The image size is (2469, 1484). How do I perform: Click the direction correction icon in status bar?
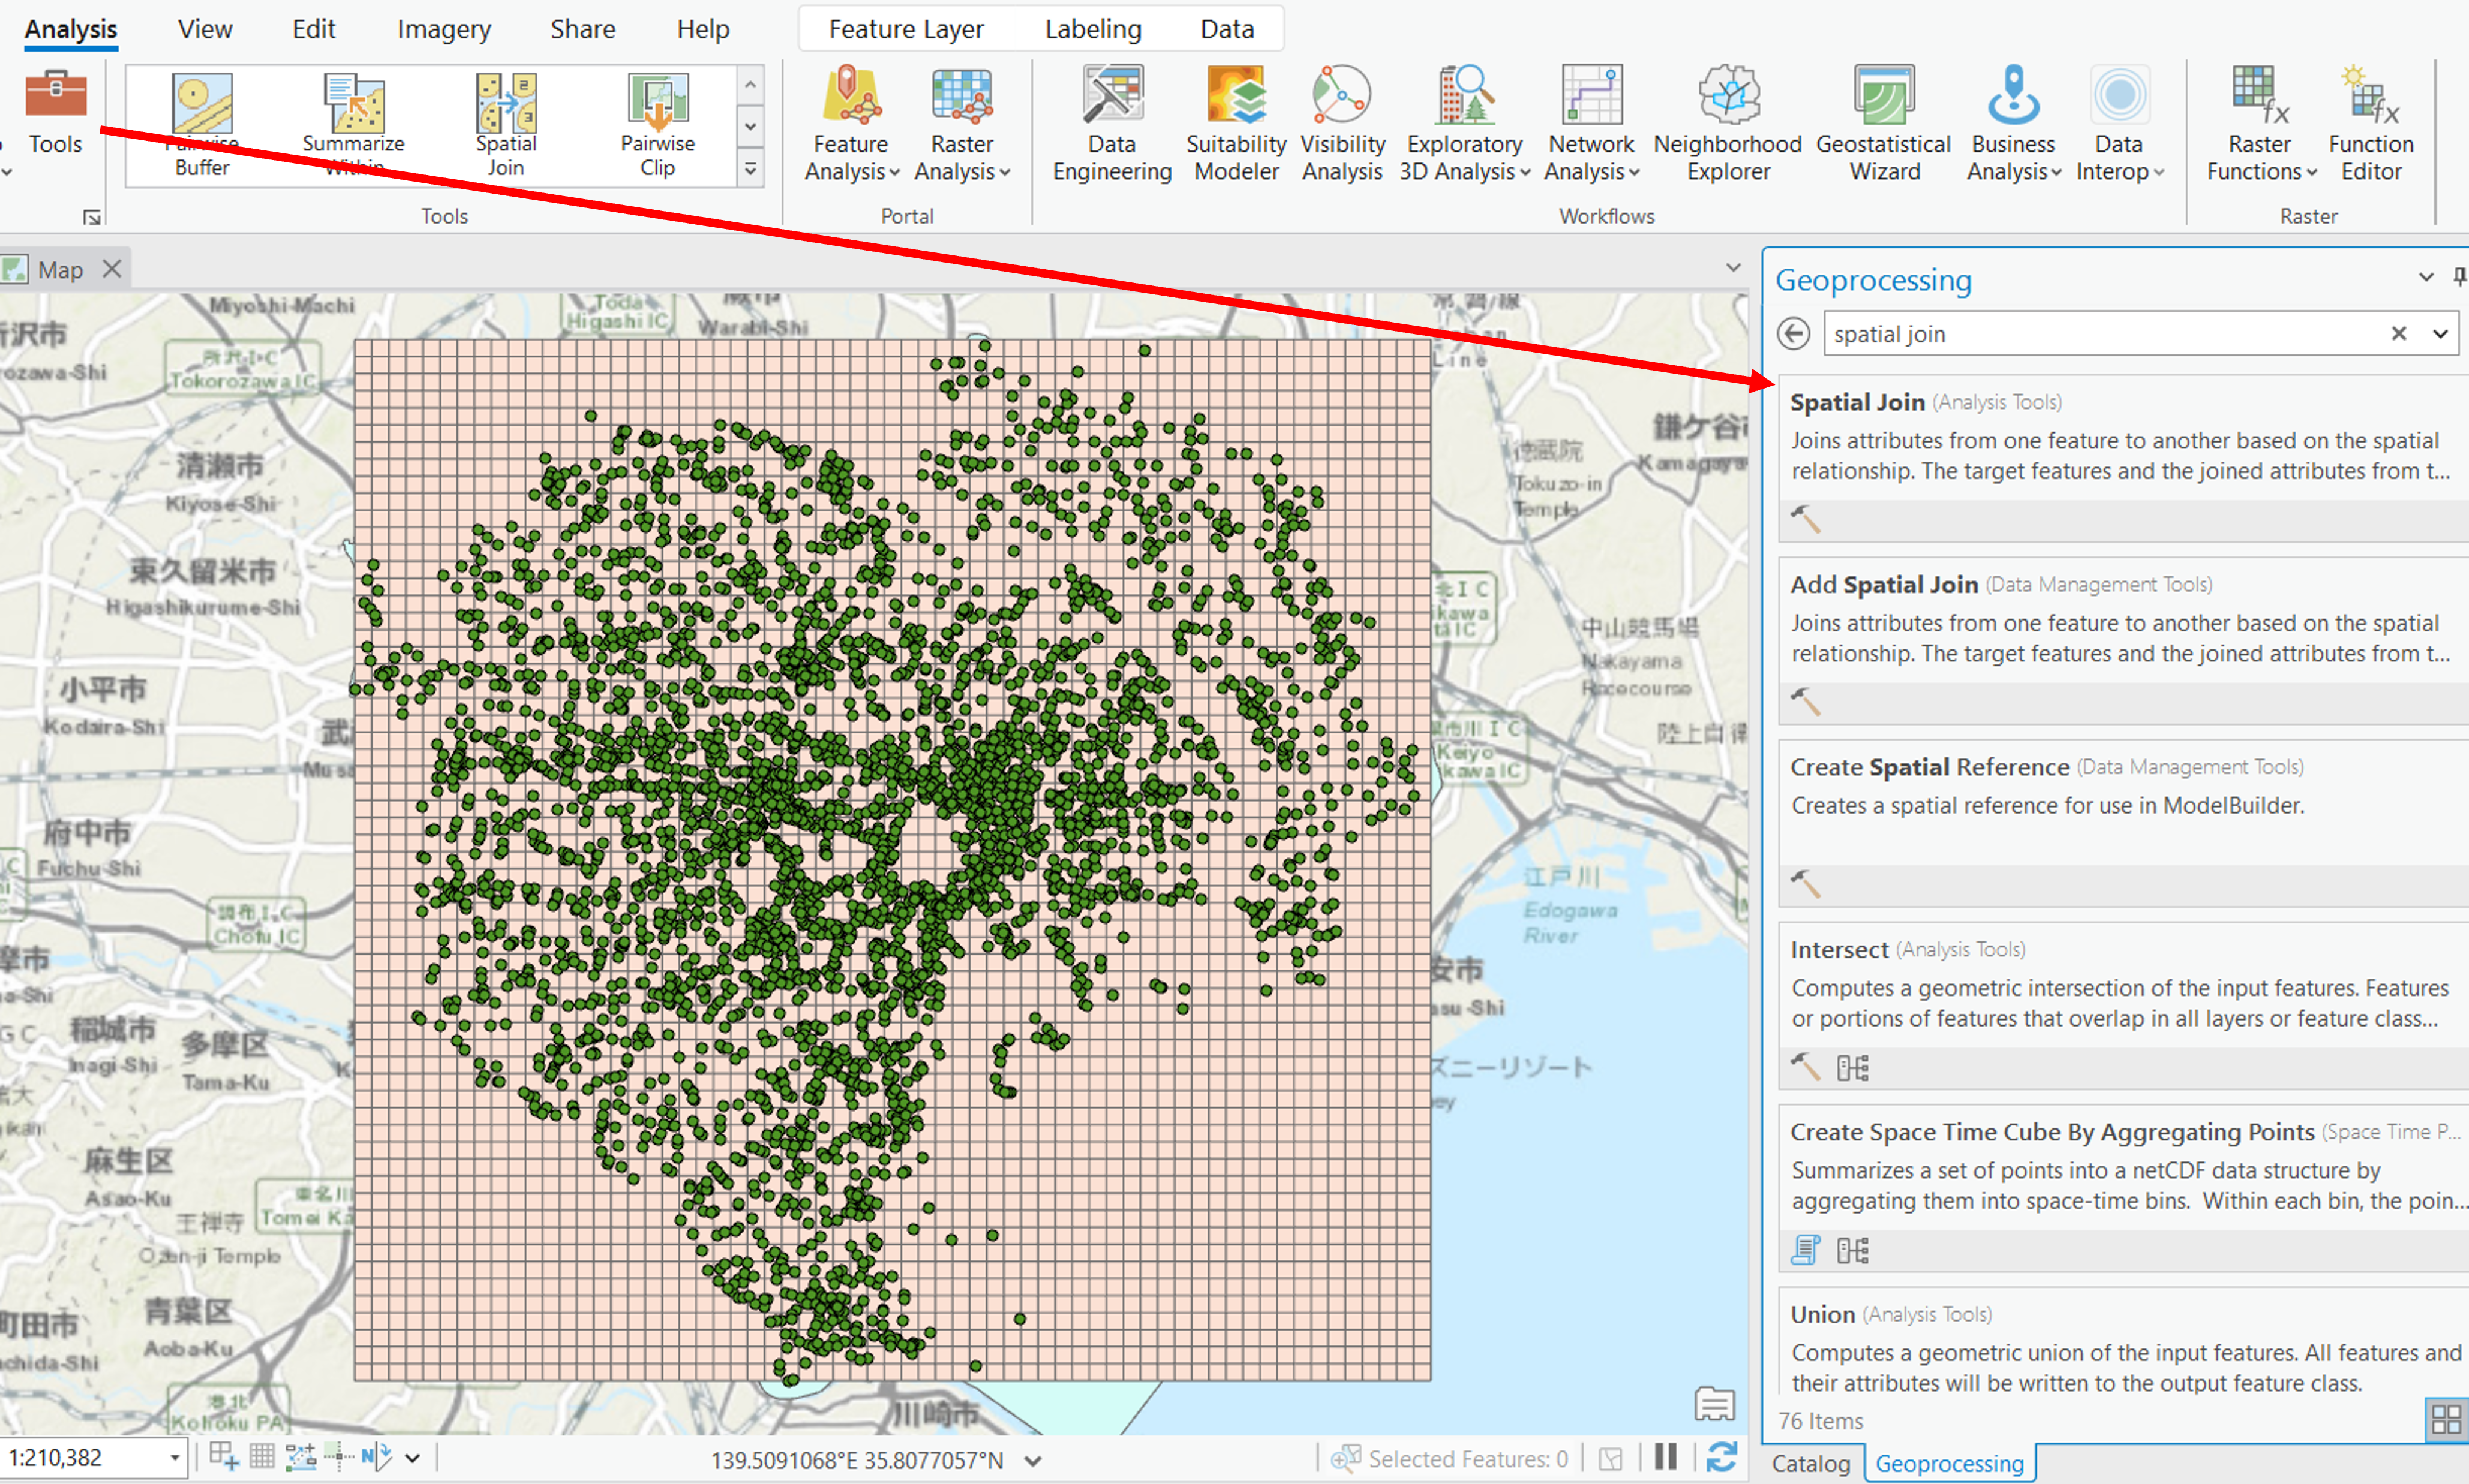(x=376, y=1457)
